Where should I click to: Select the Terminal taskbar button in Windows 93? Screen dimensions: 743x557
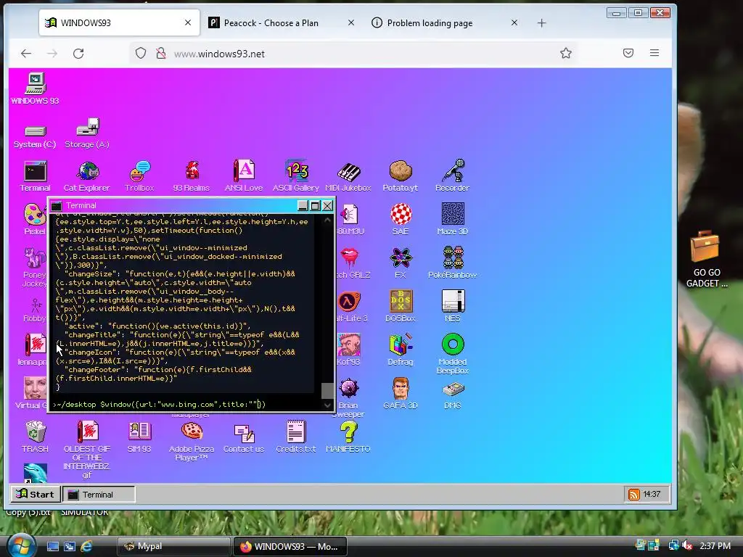click(99, 495)
